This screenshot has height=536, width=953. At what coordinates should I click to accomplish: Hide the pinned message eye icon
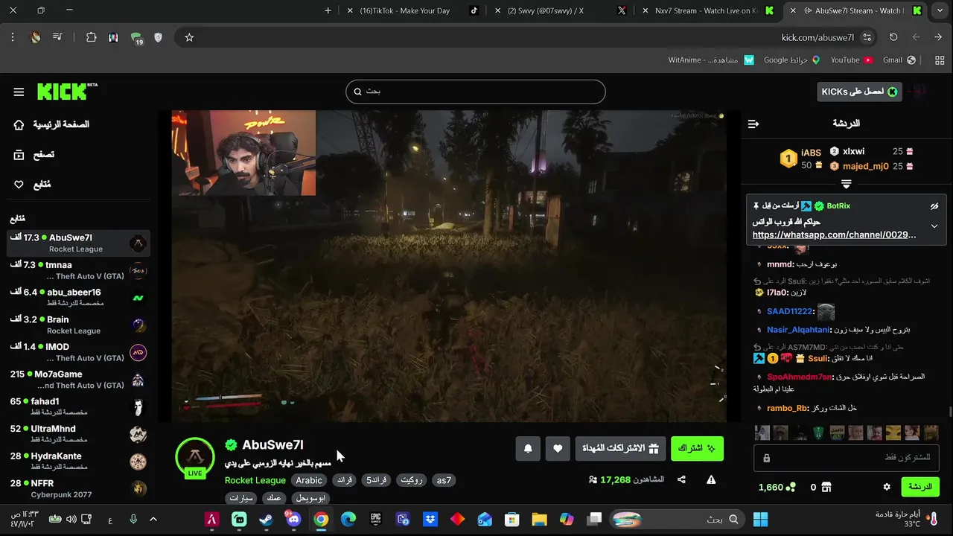tap(934, 206)
